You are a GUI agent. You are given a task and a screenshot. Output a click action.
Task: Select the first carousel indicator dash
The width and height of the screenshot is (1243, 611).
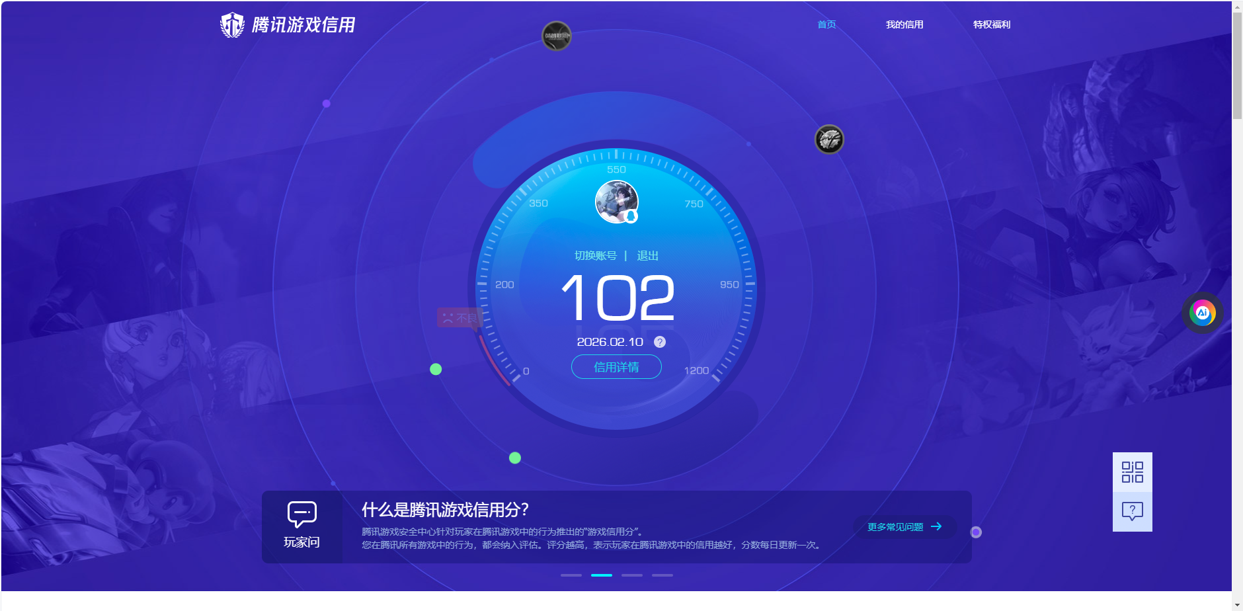(x=571, y=575)
